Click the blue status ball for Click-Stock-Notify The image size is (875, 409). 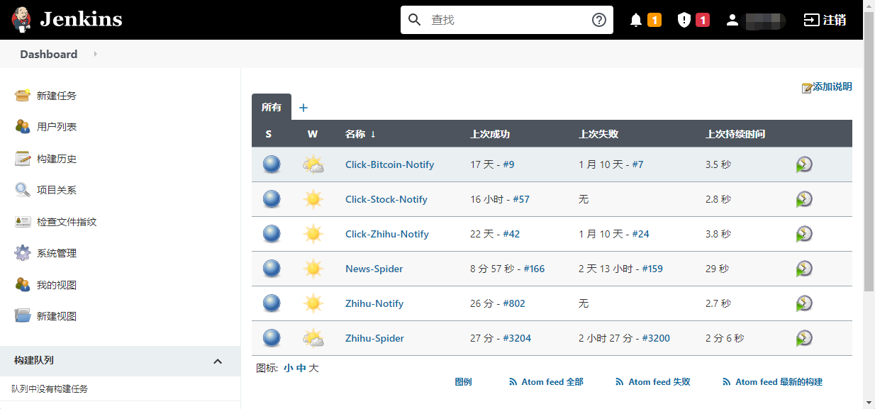point(272,199)
